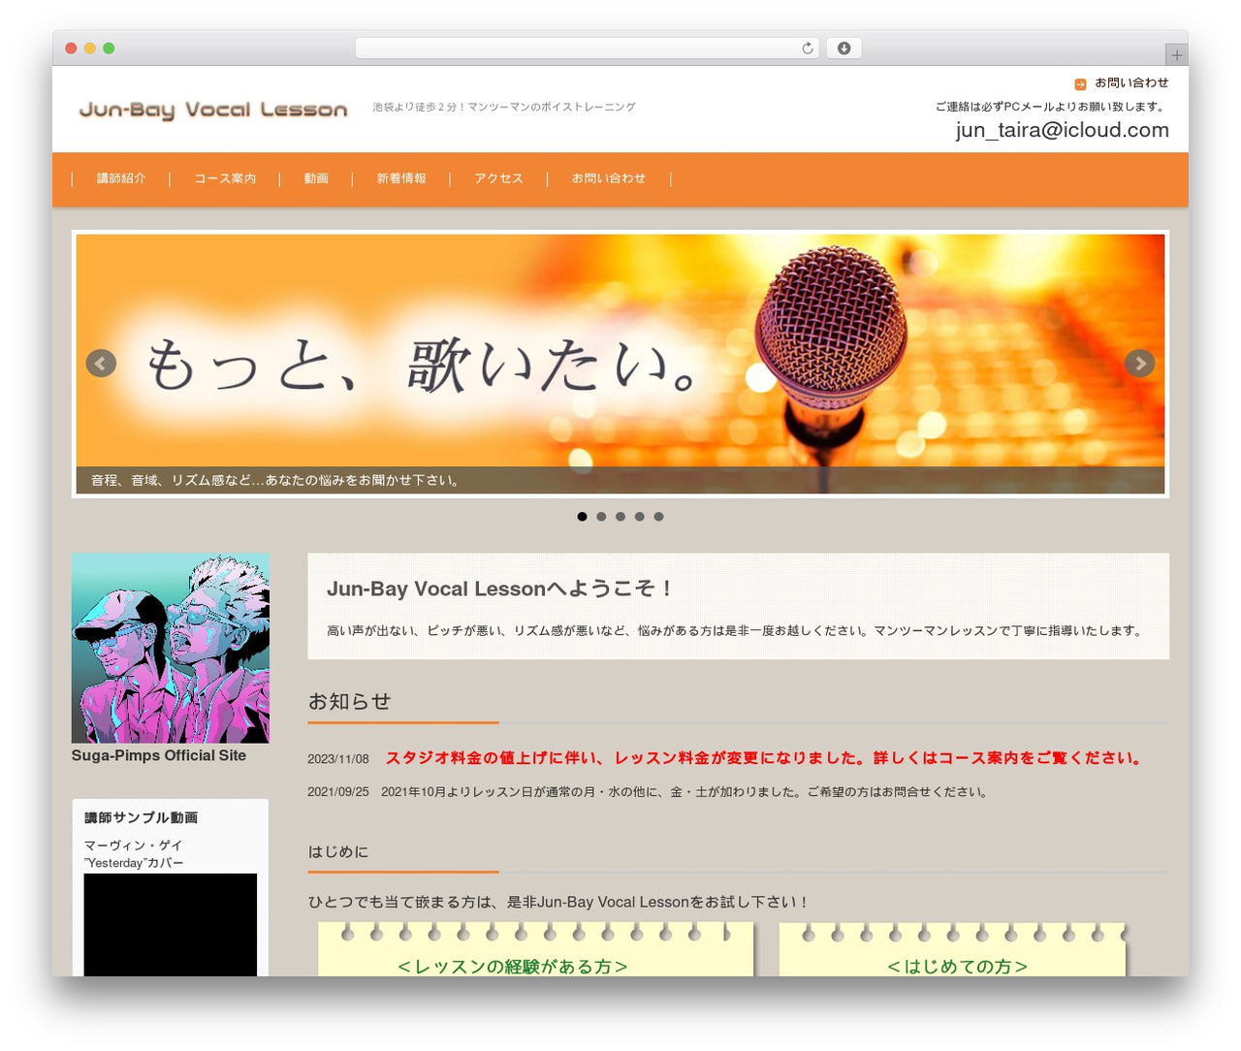Click the ＜はじめての方＞ note card
This screenshot has height=1051, width=1241.
953,950
